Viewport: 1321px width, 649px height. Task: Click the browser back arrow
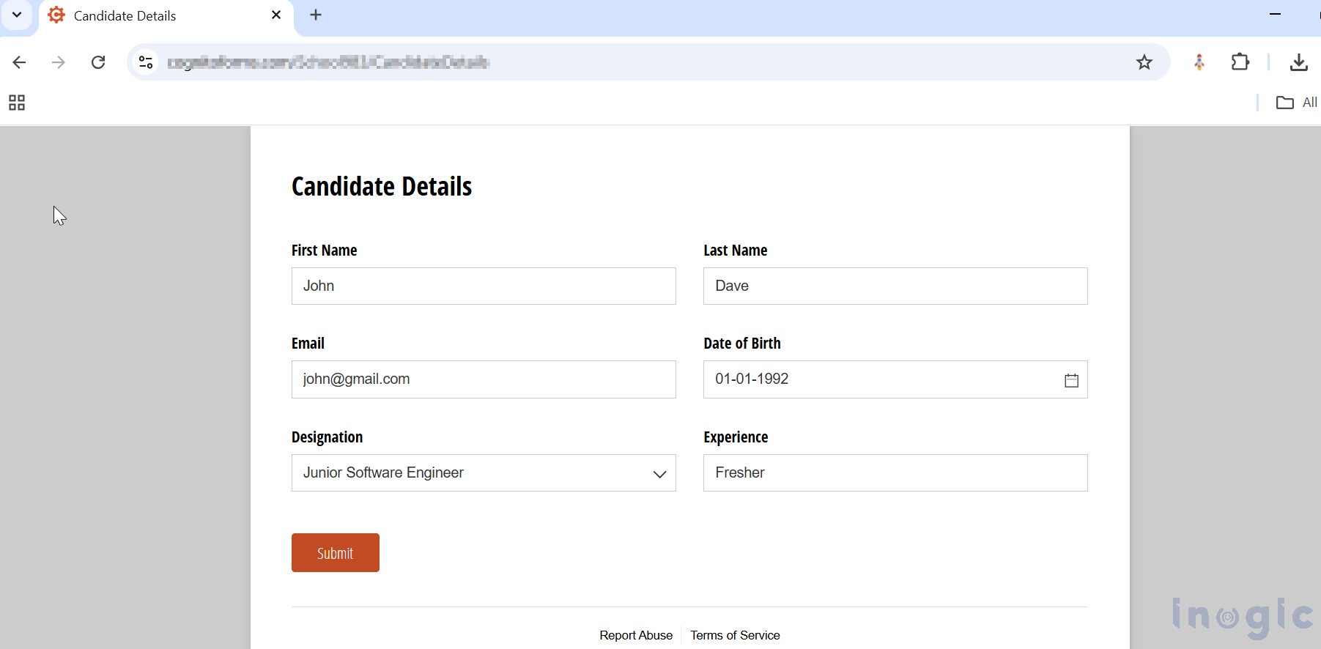[20, 62]
